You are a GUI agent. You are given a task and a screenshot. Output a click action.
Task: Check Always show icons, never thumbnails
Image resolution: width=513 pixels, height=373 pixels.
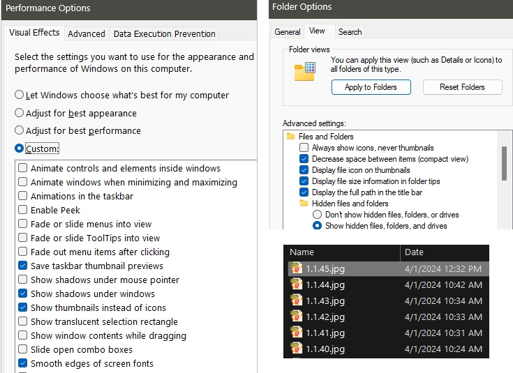tap(304, 147)
